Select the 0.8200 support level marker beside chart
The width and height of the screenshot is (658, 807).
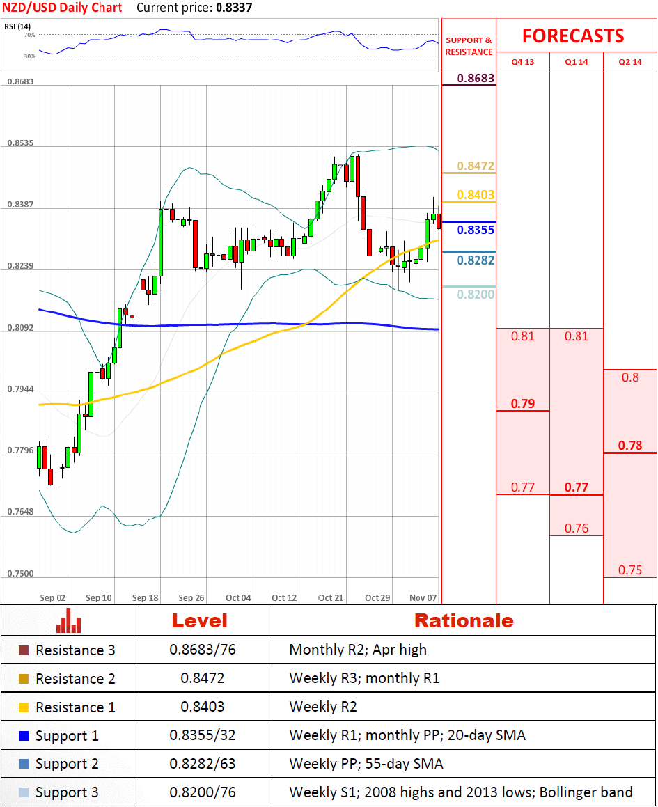tap(476, 295)
